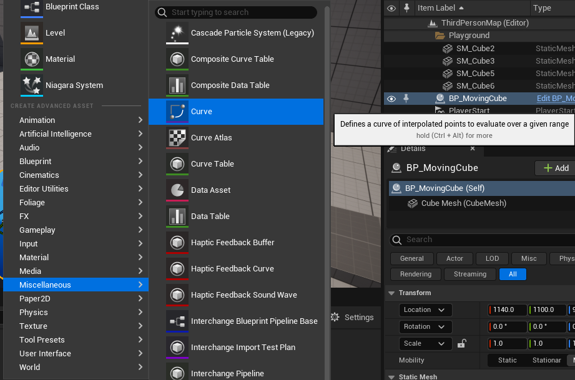This screenshot has width=575, height=380.
Task: Choose the Material checker-sphere icon
Action: 32,59
